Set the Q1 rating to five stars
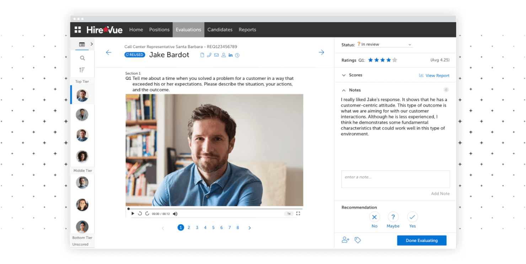Image resolution: width=526 pixels, height=264 pixels. [x=394, y=60]
